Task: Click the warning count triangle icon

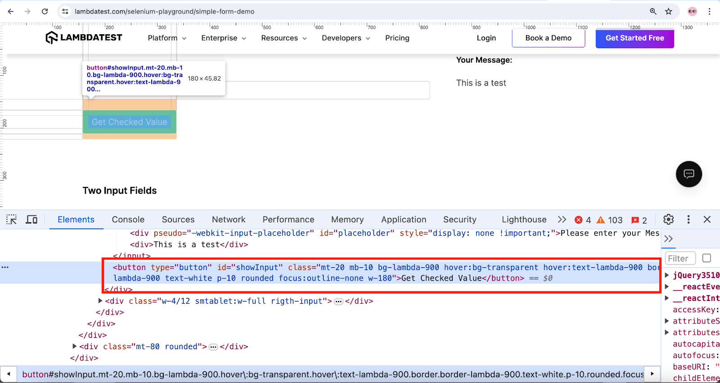Action: (x=601, y=220)
